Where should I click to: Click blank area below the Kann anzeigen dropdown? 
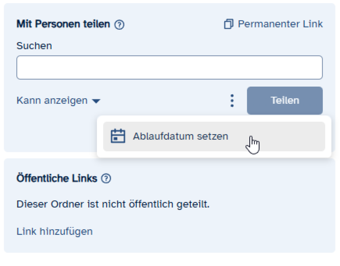coord(51,130)
